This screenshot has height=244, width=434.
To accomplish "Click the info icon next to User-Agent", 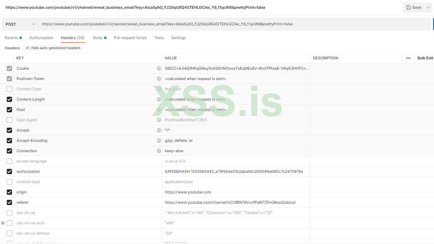I will (159, 120).
